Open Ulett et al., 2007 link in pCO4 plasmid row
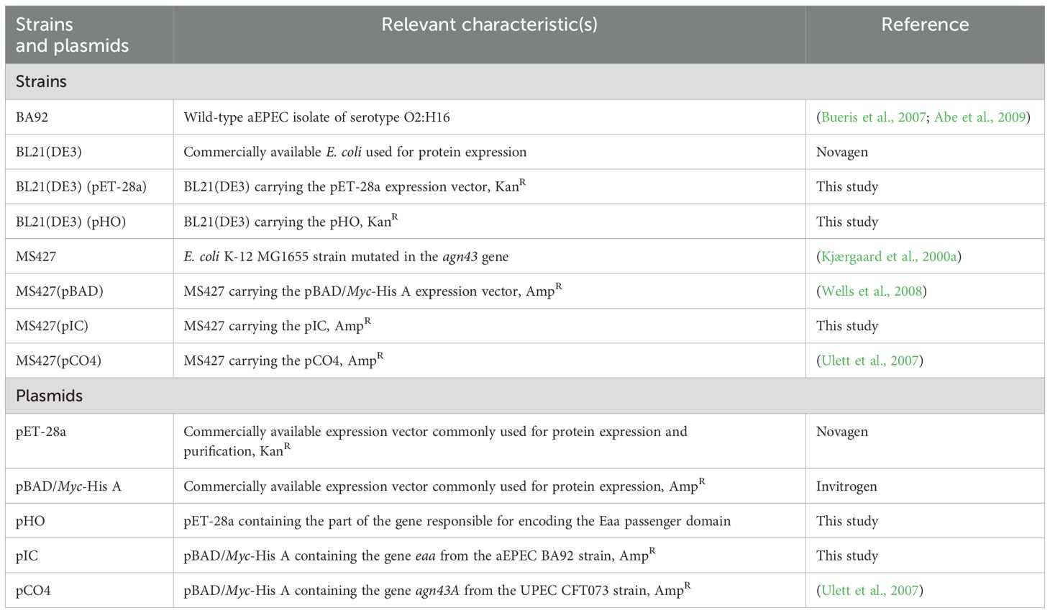The width and height of the screenshot is (1050, 613). click(x=869, y=591)
